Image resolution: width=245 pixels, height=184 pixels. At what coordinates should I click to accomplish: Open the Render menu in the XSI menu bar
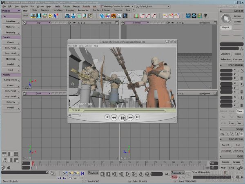(x=76, y=7)
